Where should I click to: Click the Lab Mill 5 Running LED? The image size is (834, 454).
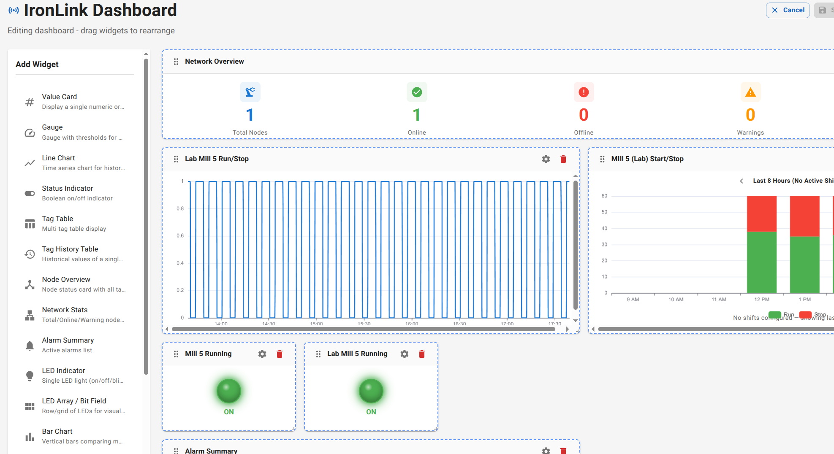pyautogui.click(x=371, y=391)
